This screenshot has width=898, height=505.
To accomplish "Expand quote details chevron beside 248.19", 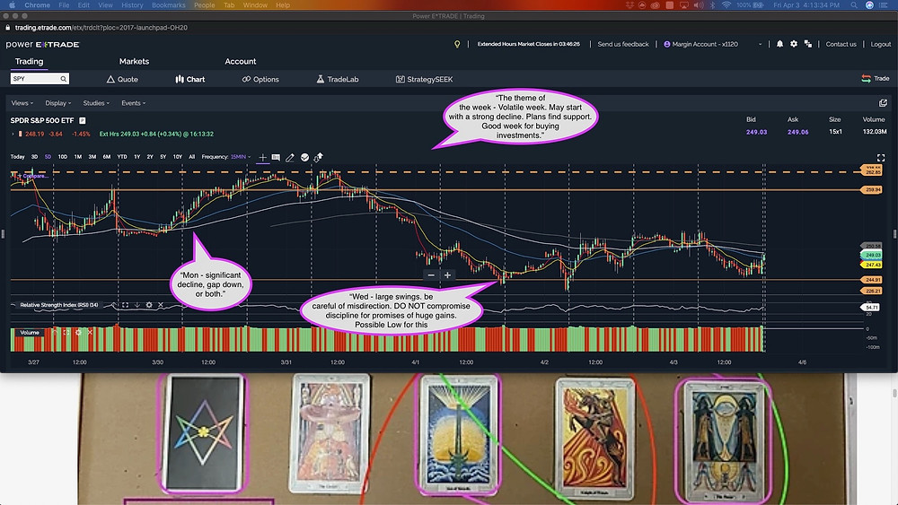I will [x=13, y=134].
